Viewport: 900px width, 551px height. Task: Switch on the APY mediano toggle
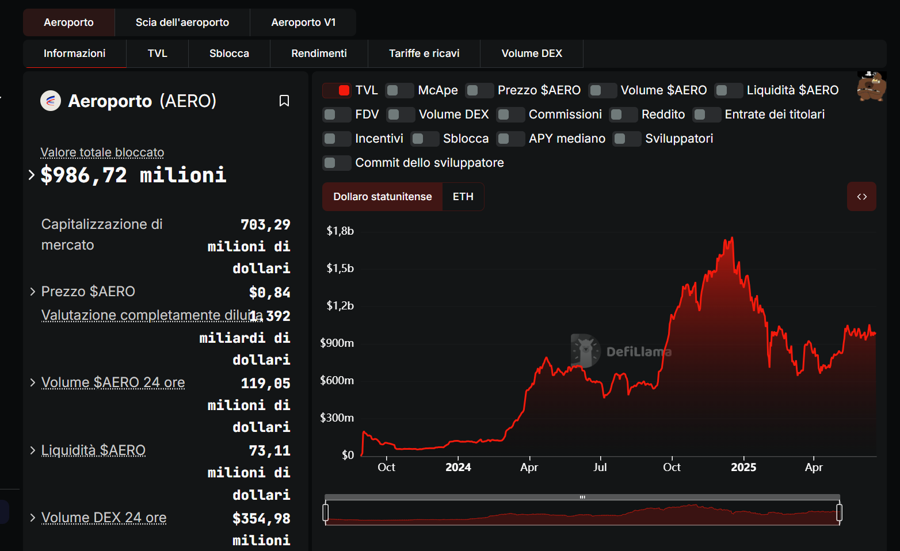(x=510, y=139)
